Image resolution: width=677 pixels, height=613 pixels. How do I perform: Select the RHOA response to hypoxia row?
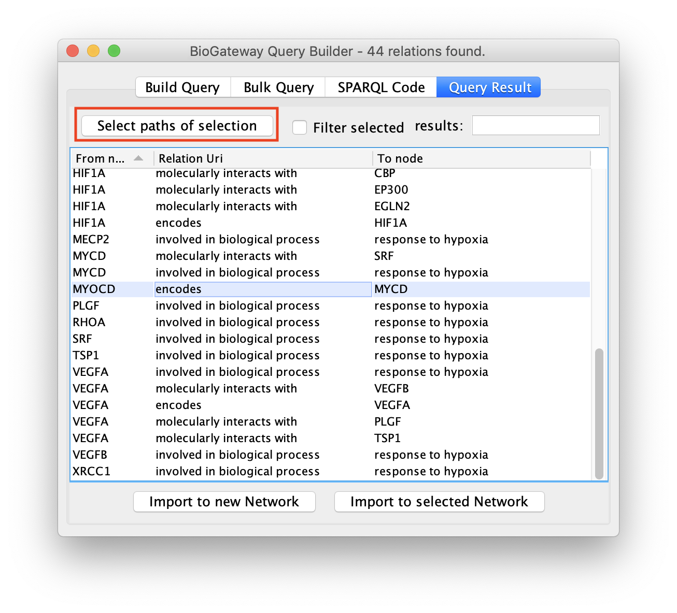click(x=331, y=322)
